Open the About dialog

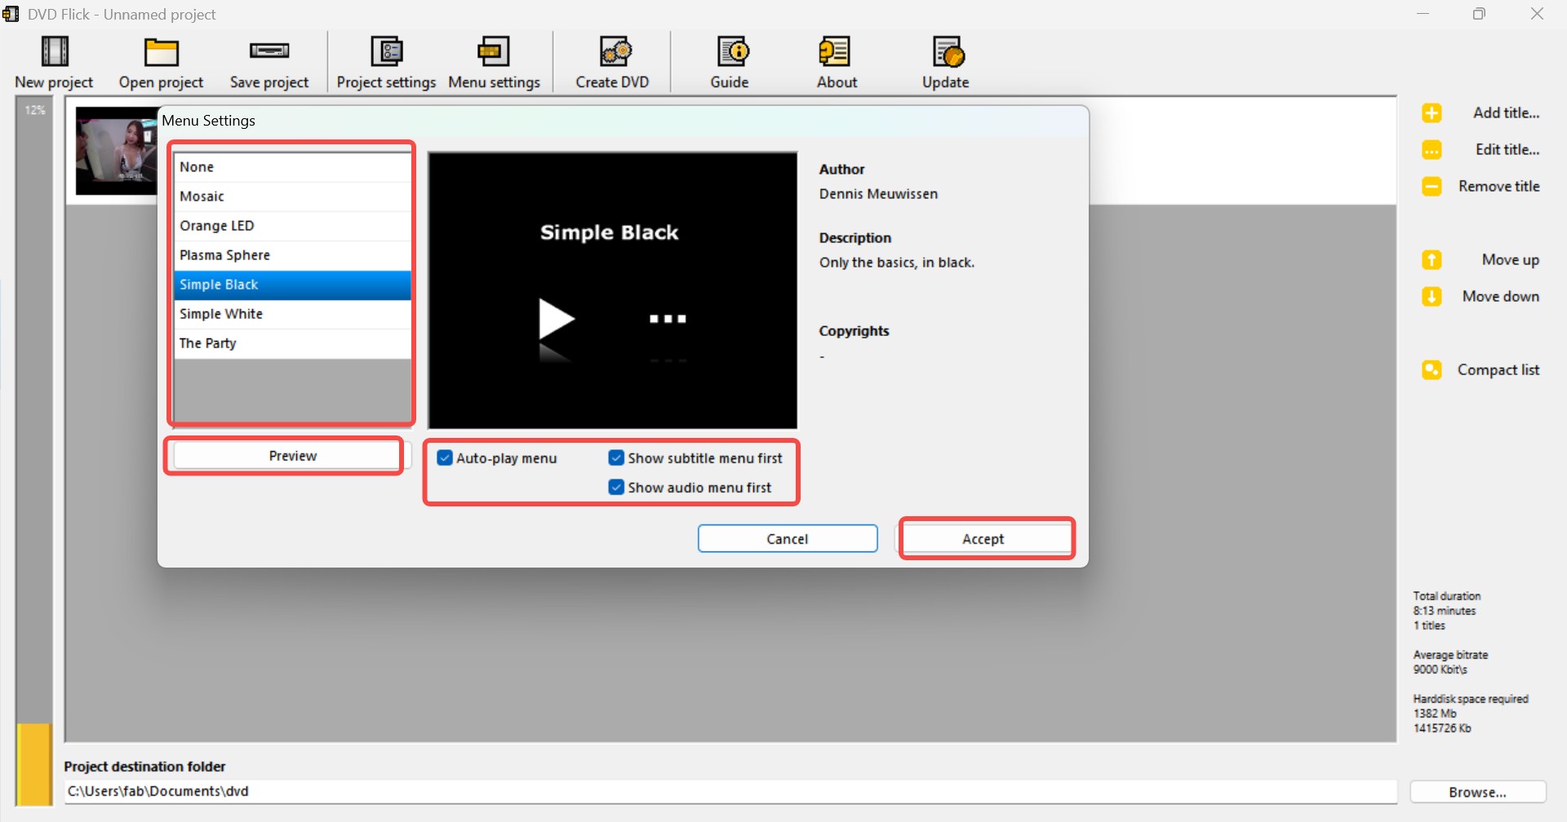click(x=836, y=61)
